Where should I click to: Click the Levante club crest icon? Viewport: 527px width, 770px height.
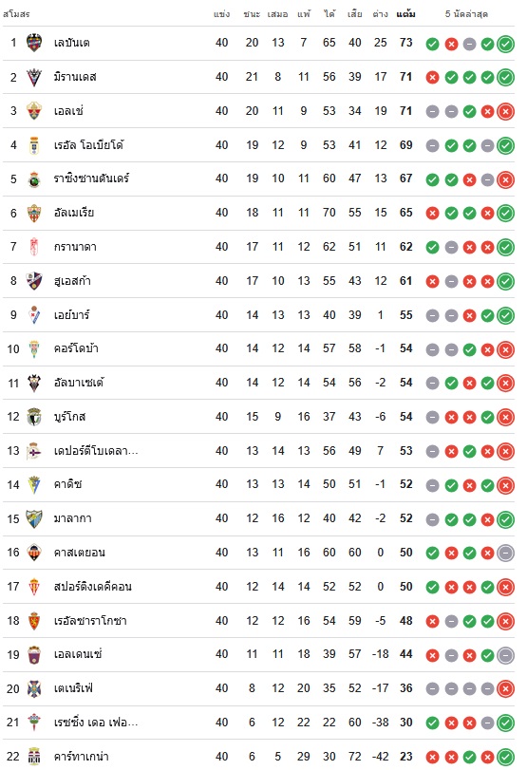(x=34, y=43)
